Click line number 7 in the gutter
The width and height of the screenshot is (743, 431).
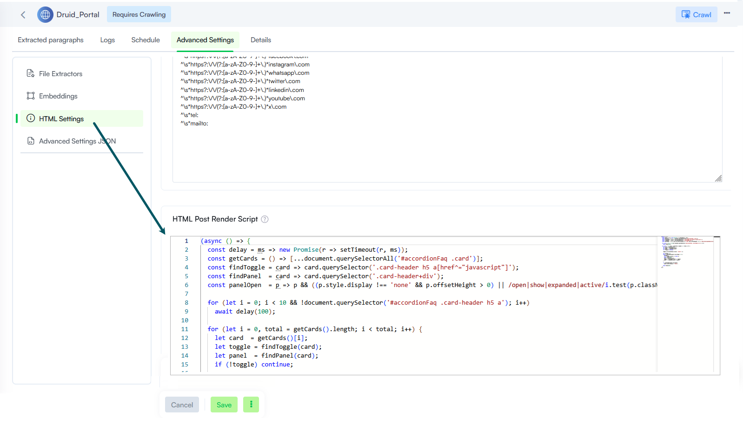pos(186,294)
